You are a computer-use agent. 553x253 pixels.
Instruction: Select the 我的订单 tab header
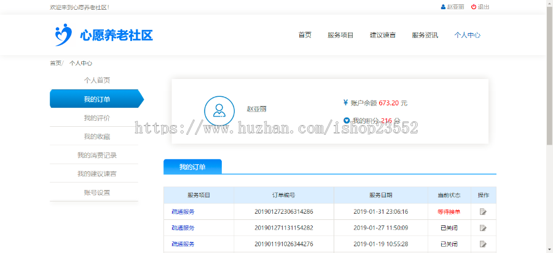click(192, 167)
